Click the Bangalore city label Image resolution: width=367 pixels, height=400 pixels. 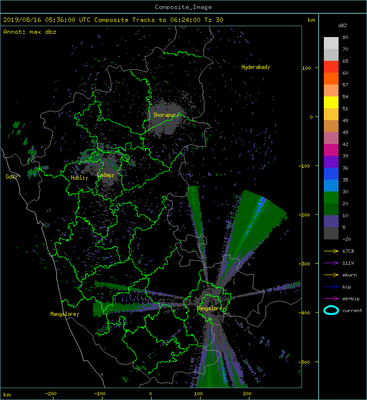point(210,308)
